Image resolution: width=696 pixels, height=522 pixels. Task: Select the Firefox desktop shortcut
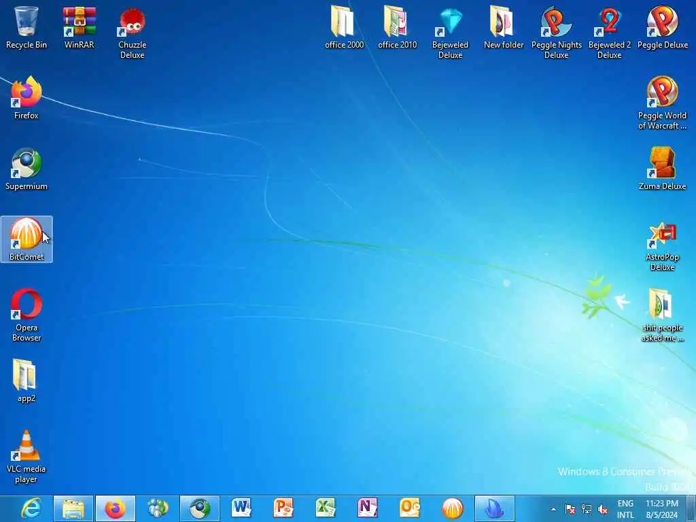point(27,98)
